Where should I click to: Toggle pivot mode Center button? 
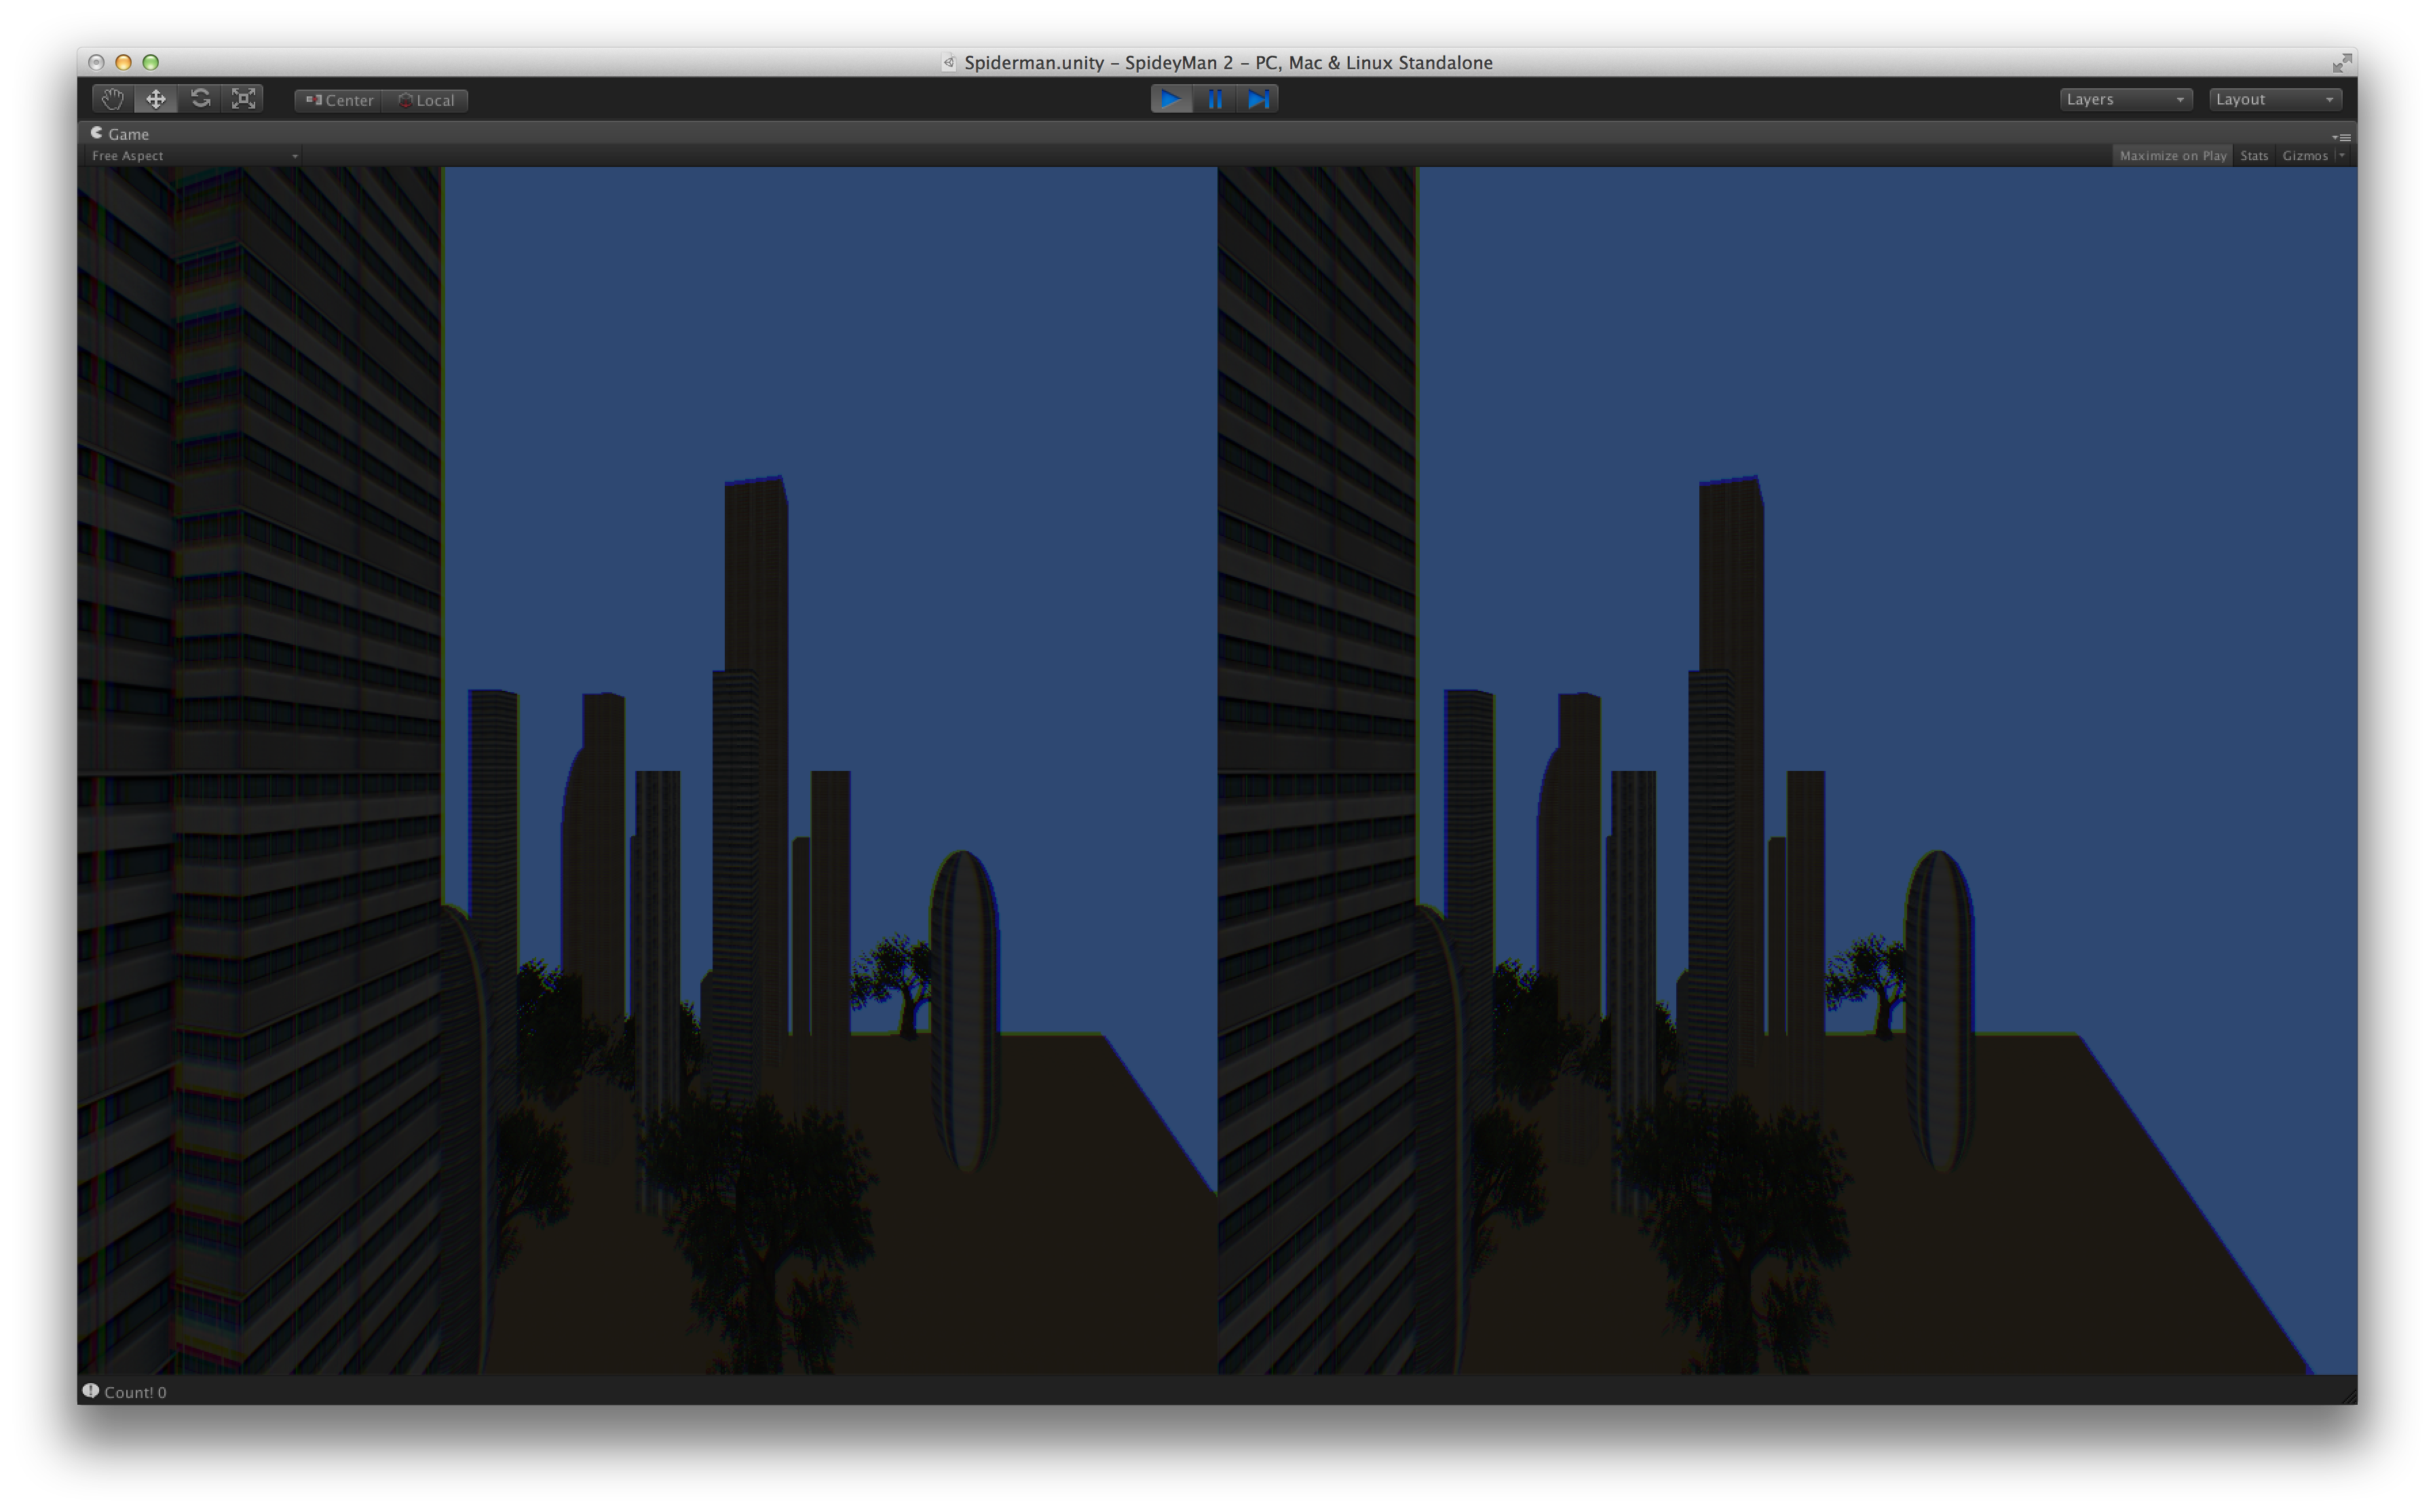click(339, 100)
